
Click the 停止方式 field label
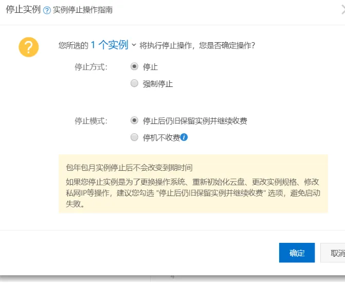[91, 67]
